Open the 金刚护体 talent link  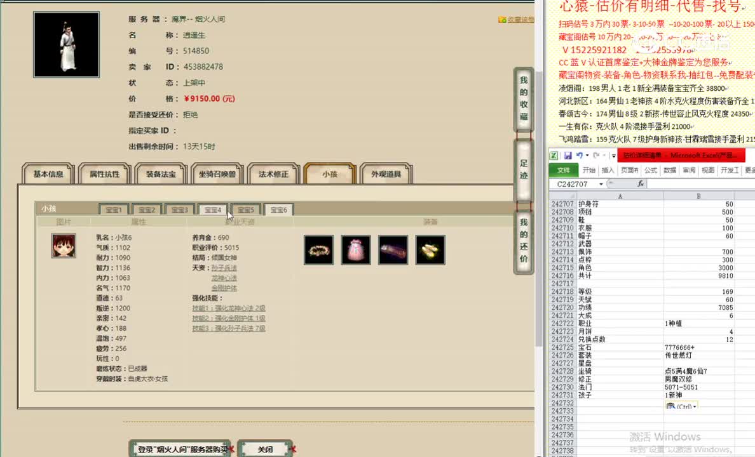pyautogui.click(x=224, y=288)
